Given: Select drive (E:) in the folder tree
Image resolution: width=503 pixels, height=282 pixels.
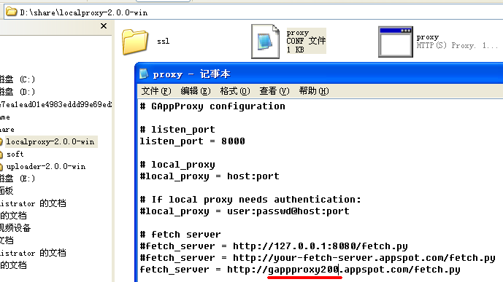Looking at the screenshot, I should pyautogui.click(x=18, y=179).
